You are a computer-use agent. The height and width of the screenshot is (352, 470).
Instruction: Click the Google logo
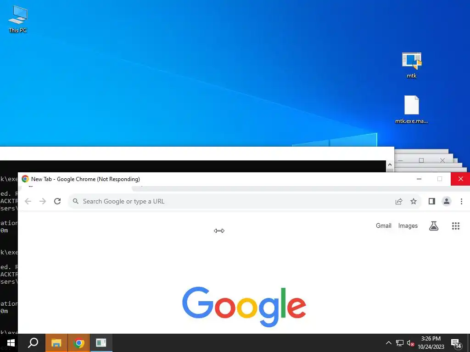244,306
